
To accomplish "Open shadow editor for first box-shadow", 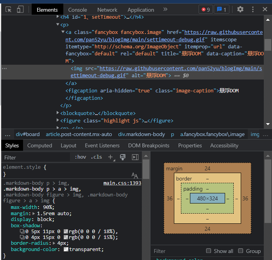I will tap(22, 231).
